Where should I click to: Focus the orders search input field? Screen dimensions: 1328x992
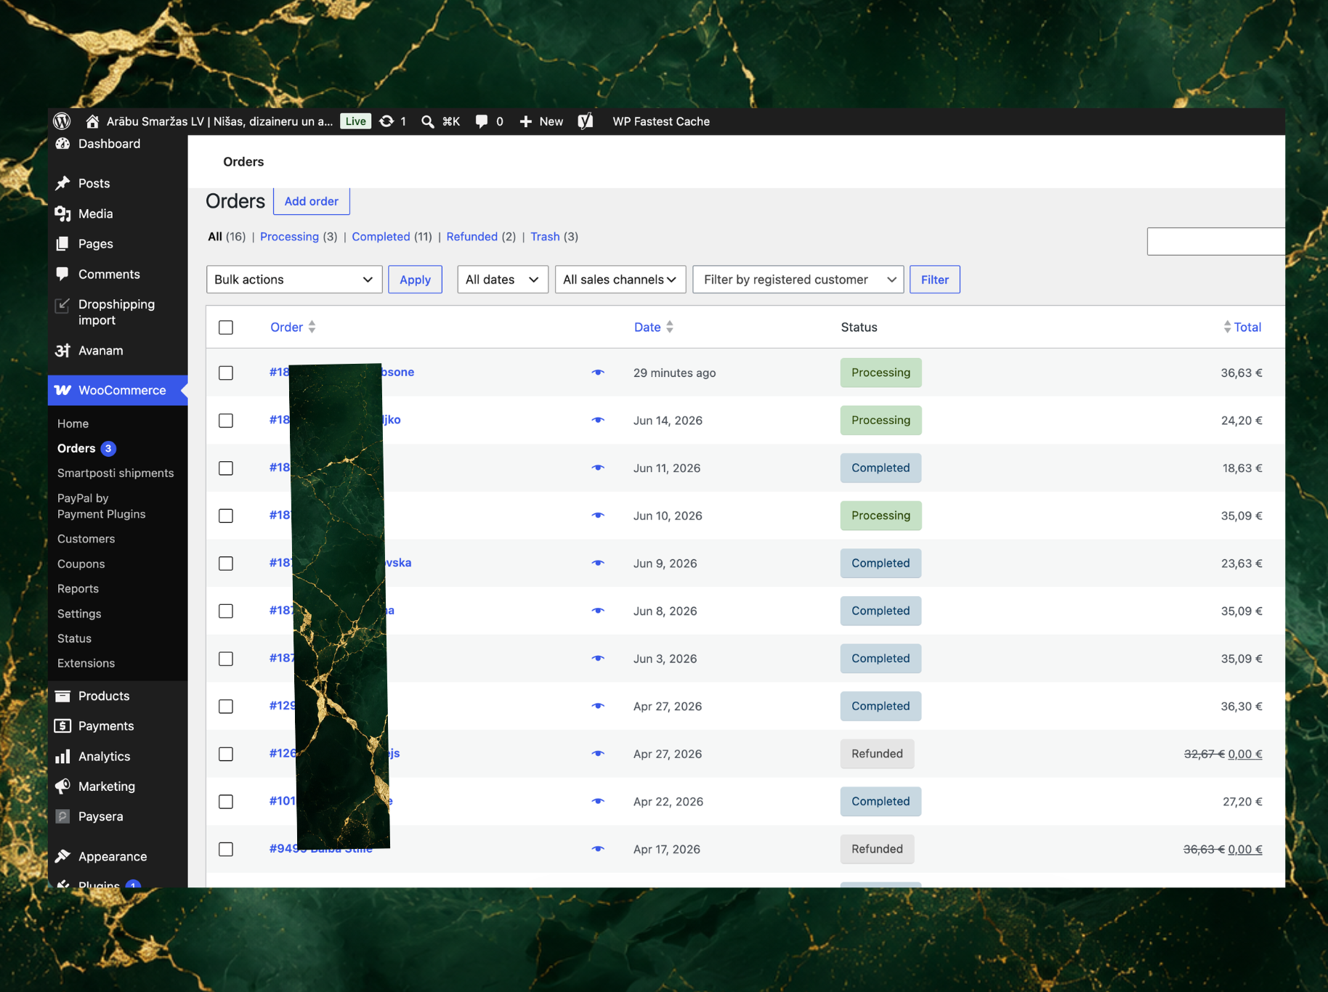[1215, 241]
